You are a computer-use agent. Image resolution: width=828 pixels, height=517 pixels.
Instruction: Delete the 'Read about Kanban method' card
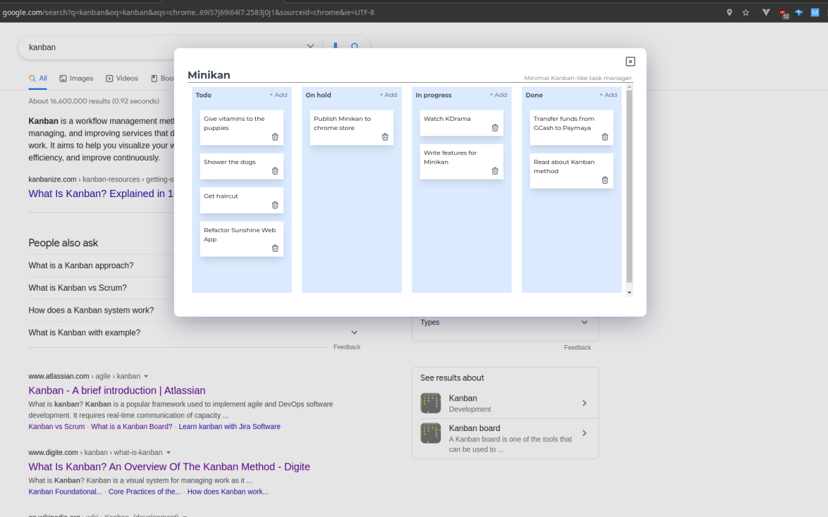coord(605,180)
